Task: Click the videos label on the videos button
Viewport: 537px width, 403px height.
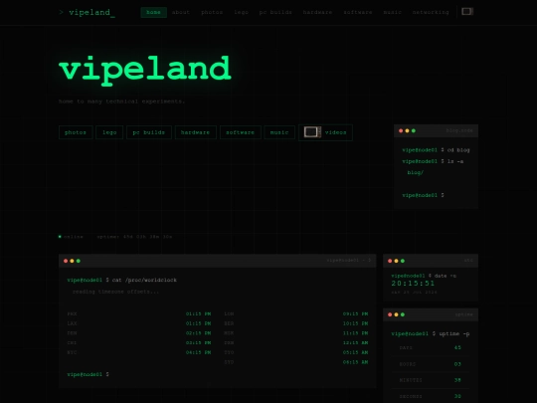Action: click(x=336, y=132)
